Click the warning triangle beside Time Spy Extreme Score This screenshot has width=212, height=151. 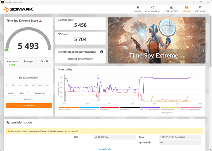pyautogui.click(x=40, y=21)
